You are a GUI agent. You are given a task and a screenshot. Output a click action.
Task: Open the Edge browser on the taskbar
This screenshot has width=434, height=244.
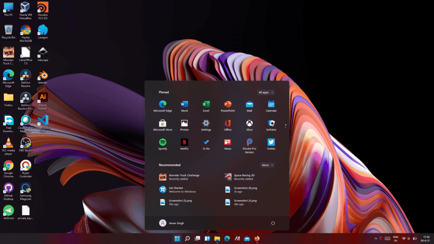[x=227, y=238]
